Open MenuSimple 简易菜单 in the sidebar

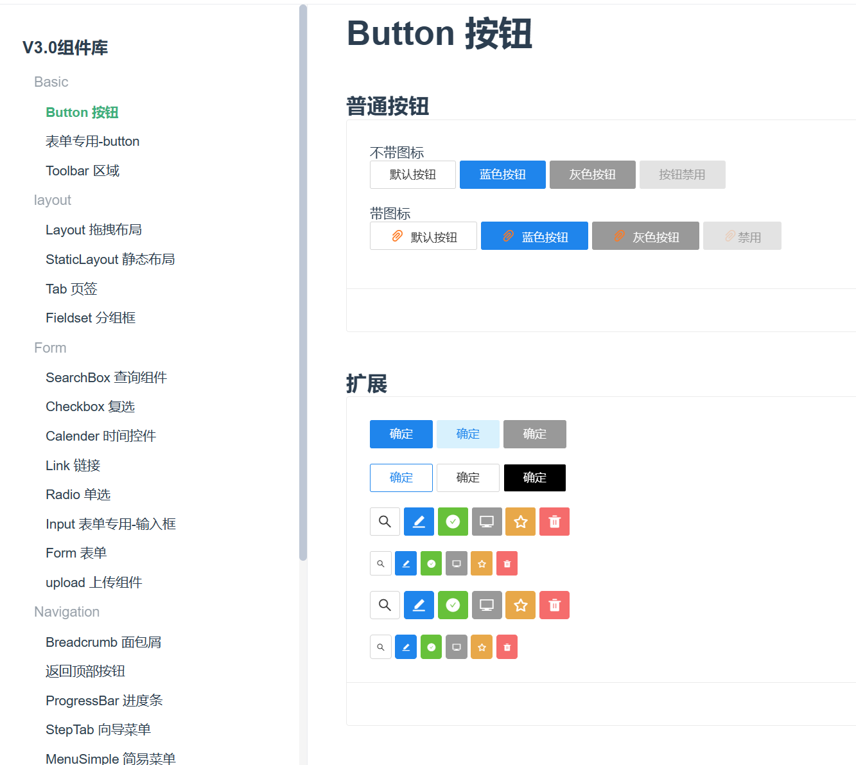[110, 759]
